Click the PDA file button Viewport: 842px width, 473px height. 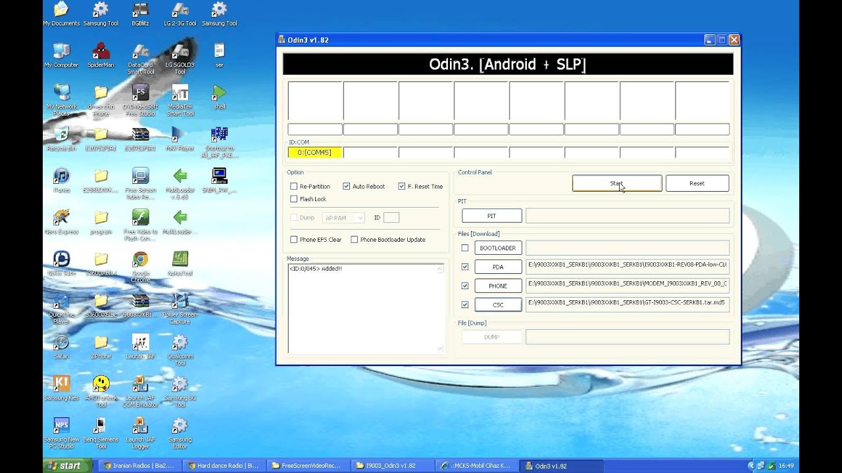(x=498, y=267)
